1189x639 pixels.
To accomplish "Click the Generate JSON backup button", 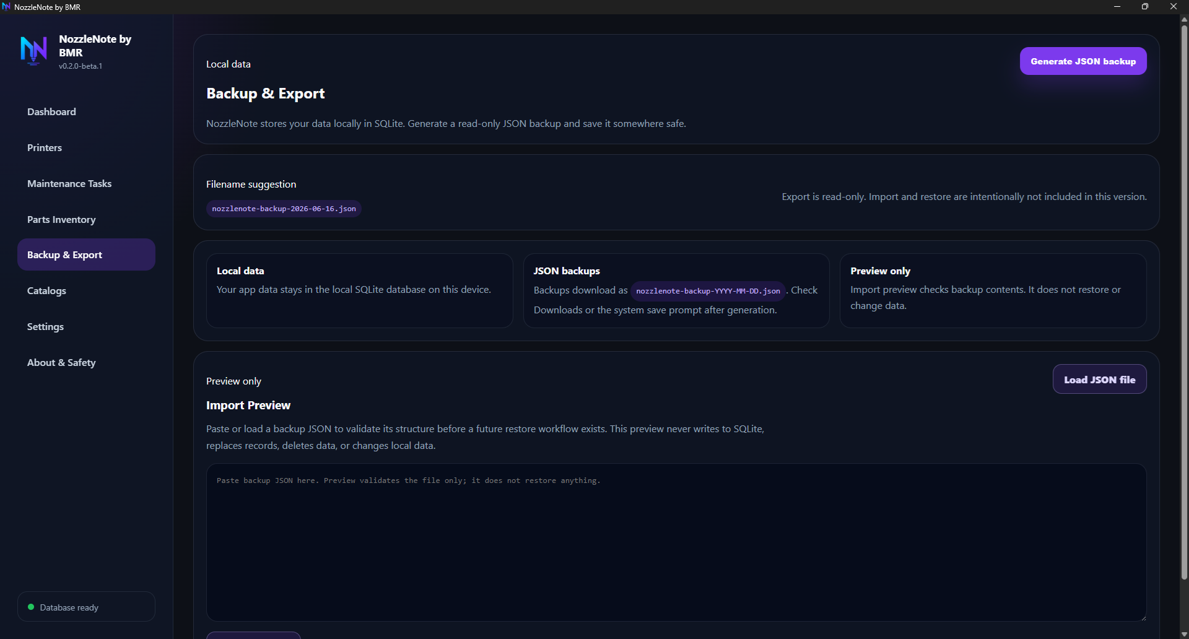I will pyautogui.click(x=1083, y=61).
